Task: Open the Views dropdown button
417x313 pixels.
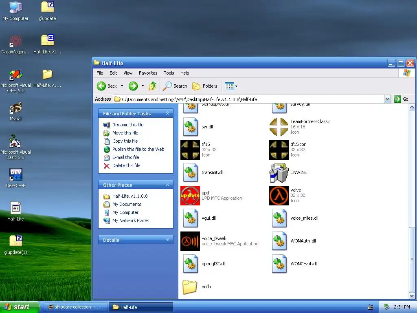Action: pyautogui.click(x=231, y=86)
